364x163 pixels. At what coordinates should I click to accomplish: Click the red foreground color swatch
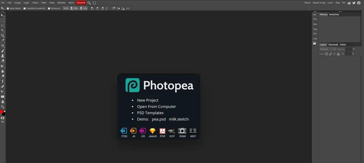[1, 112]
